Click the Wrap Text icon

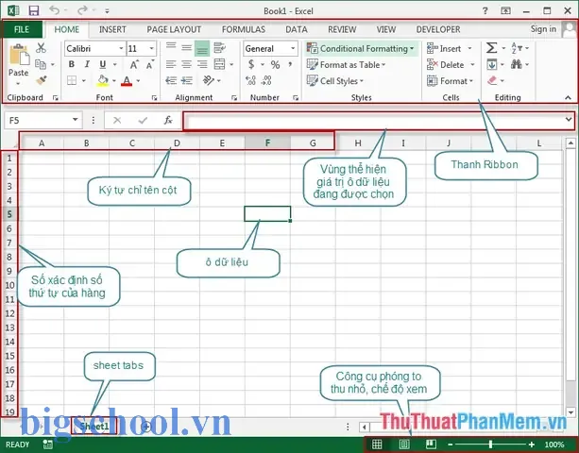220,47
